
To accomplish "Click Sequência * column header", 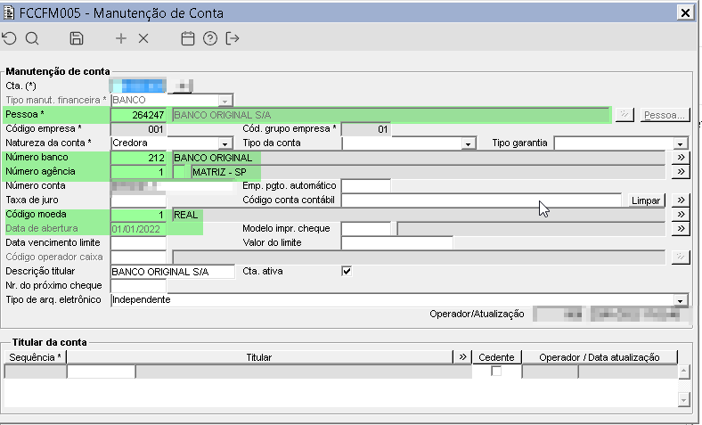I will 36,357.
